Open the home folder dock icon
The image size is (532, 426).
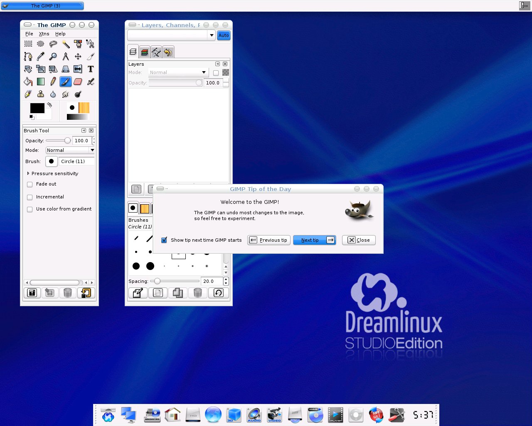click(x=172, y=415)
